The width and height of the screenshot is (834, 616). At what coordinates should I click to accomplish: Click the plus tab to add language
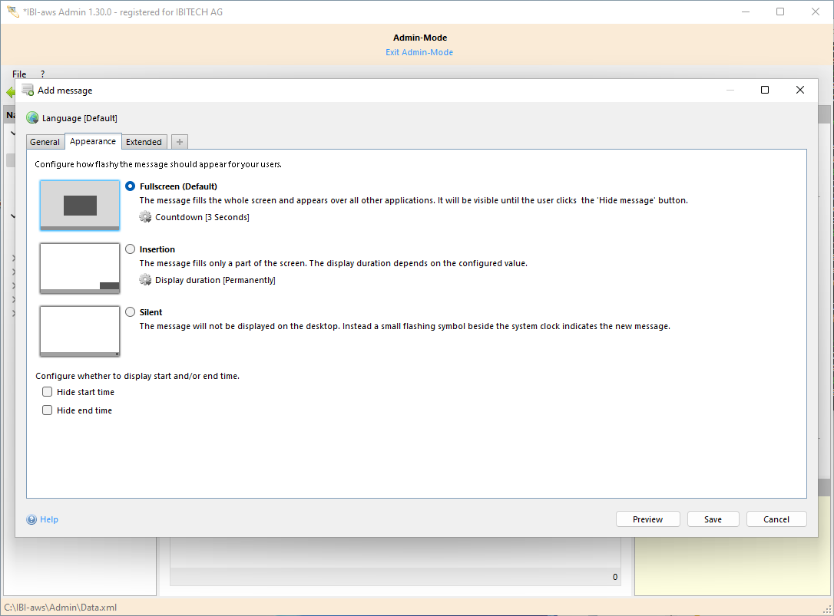point(179,142)
